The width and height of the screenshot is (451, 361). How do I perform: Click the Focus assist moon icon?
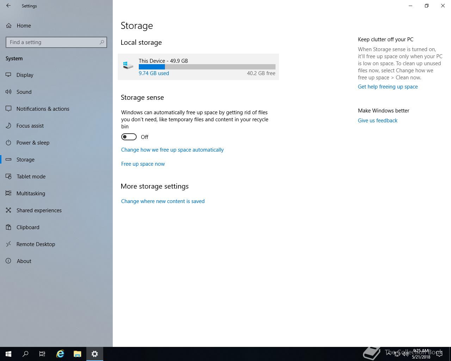point(8,126)
